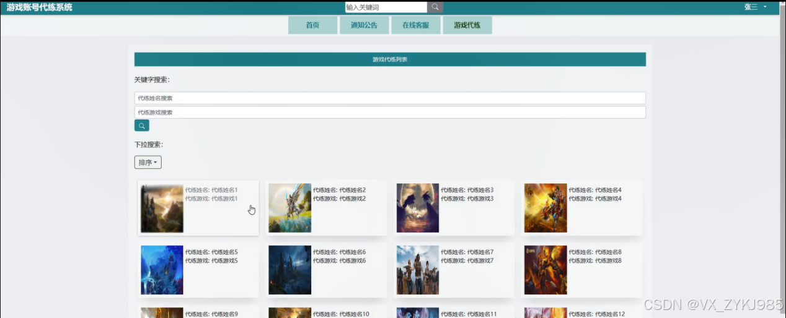Image resolution: width=786 pixels, height=318 pixels.
Task: Click the 代练姓名搜索 input field
Action: tap(390, 98)
